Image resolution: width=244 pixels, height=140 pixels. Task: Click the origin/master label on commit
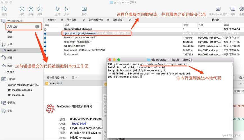87,33
